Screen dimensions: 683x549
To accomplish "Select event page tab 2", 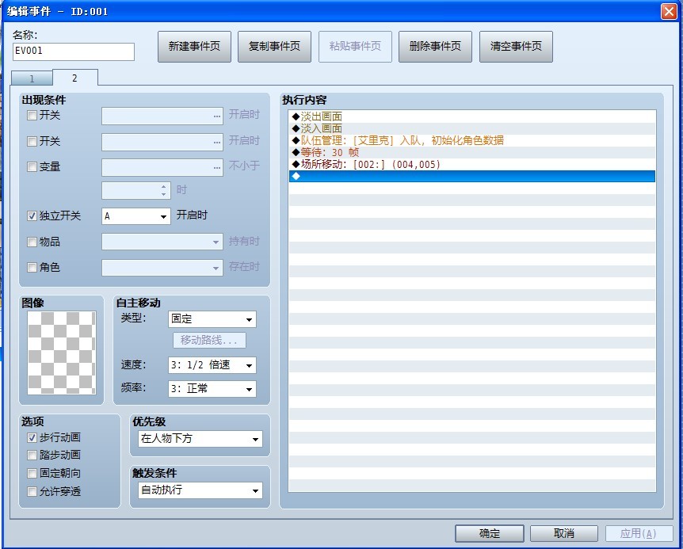I will [x=75, y=78].
